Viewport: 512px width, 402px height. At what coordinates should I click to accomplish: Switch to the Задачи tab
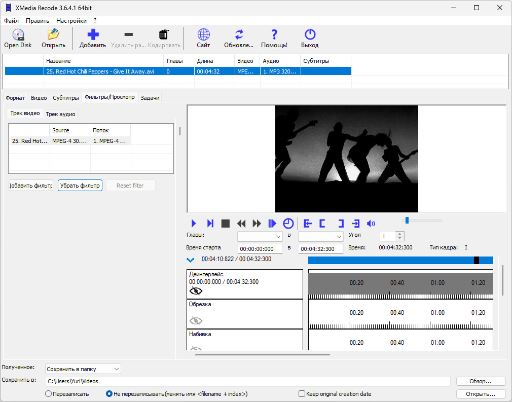(150, 98)
